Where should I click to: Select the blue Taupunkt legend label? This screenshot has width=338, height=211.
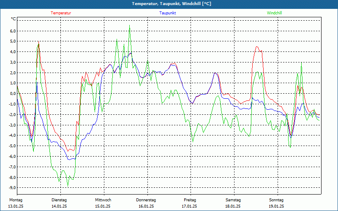pyautogui.click(x=167, y=13)
